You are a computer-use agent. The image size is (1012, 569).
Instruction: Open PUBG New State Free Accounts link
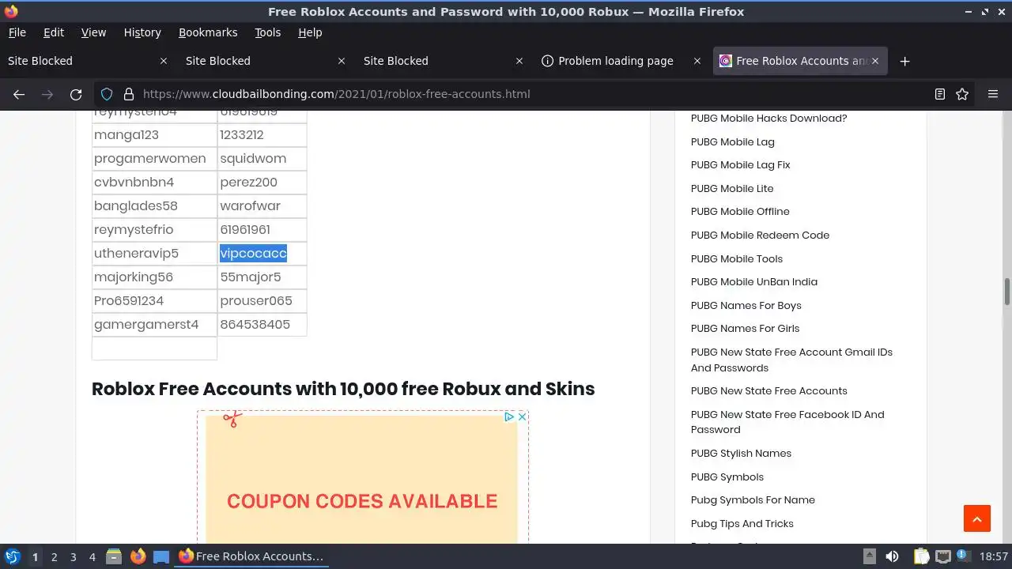[x=768, y=391]
